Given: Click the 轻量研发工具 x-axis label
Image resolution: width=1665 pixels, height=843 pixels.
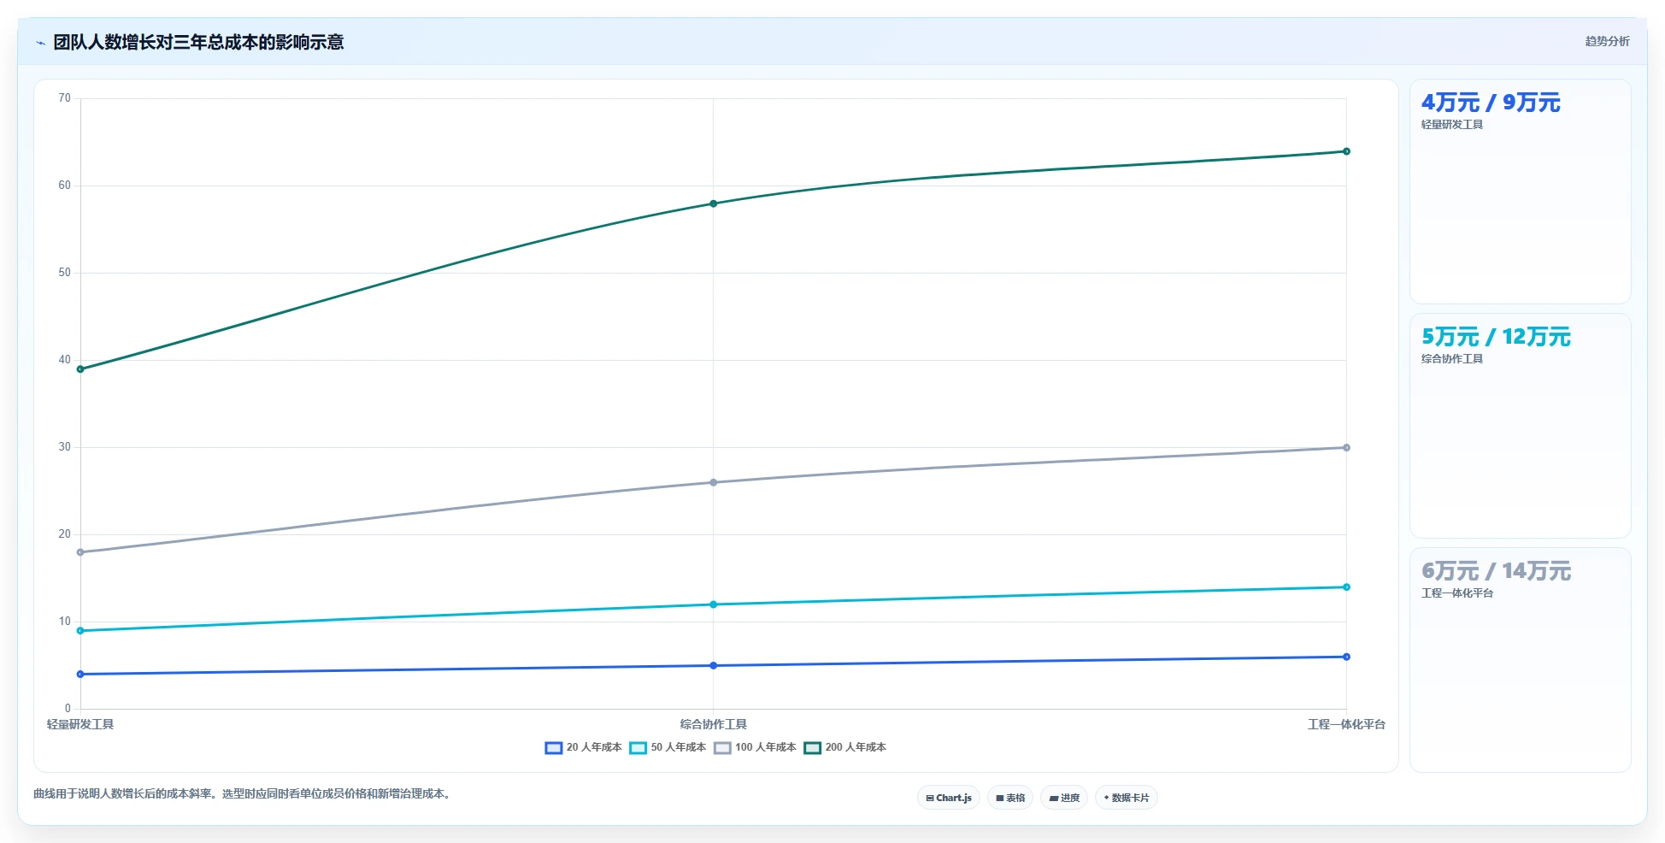Looking at the screenshot, I should coord(80,724).
